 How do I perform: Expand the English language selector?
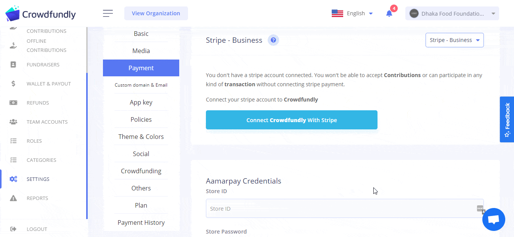click(x=352, y=13)
